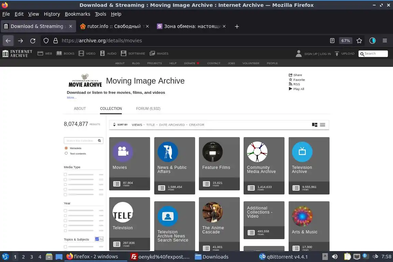Image resolution: width=393 pixels, height=262 pixels.
Task: Sort results by DATE ARCHIVED
Action: coord(172,125)
